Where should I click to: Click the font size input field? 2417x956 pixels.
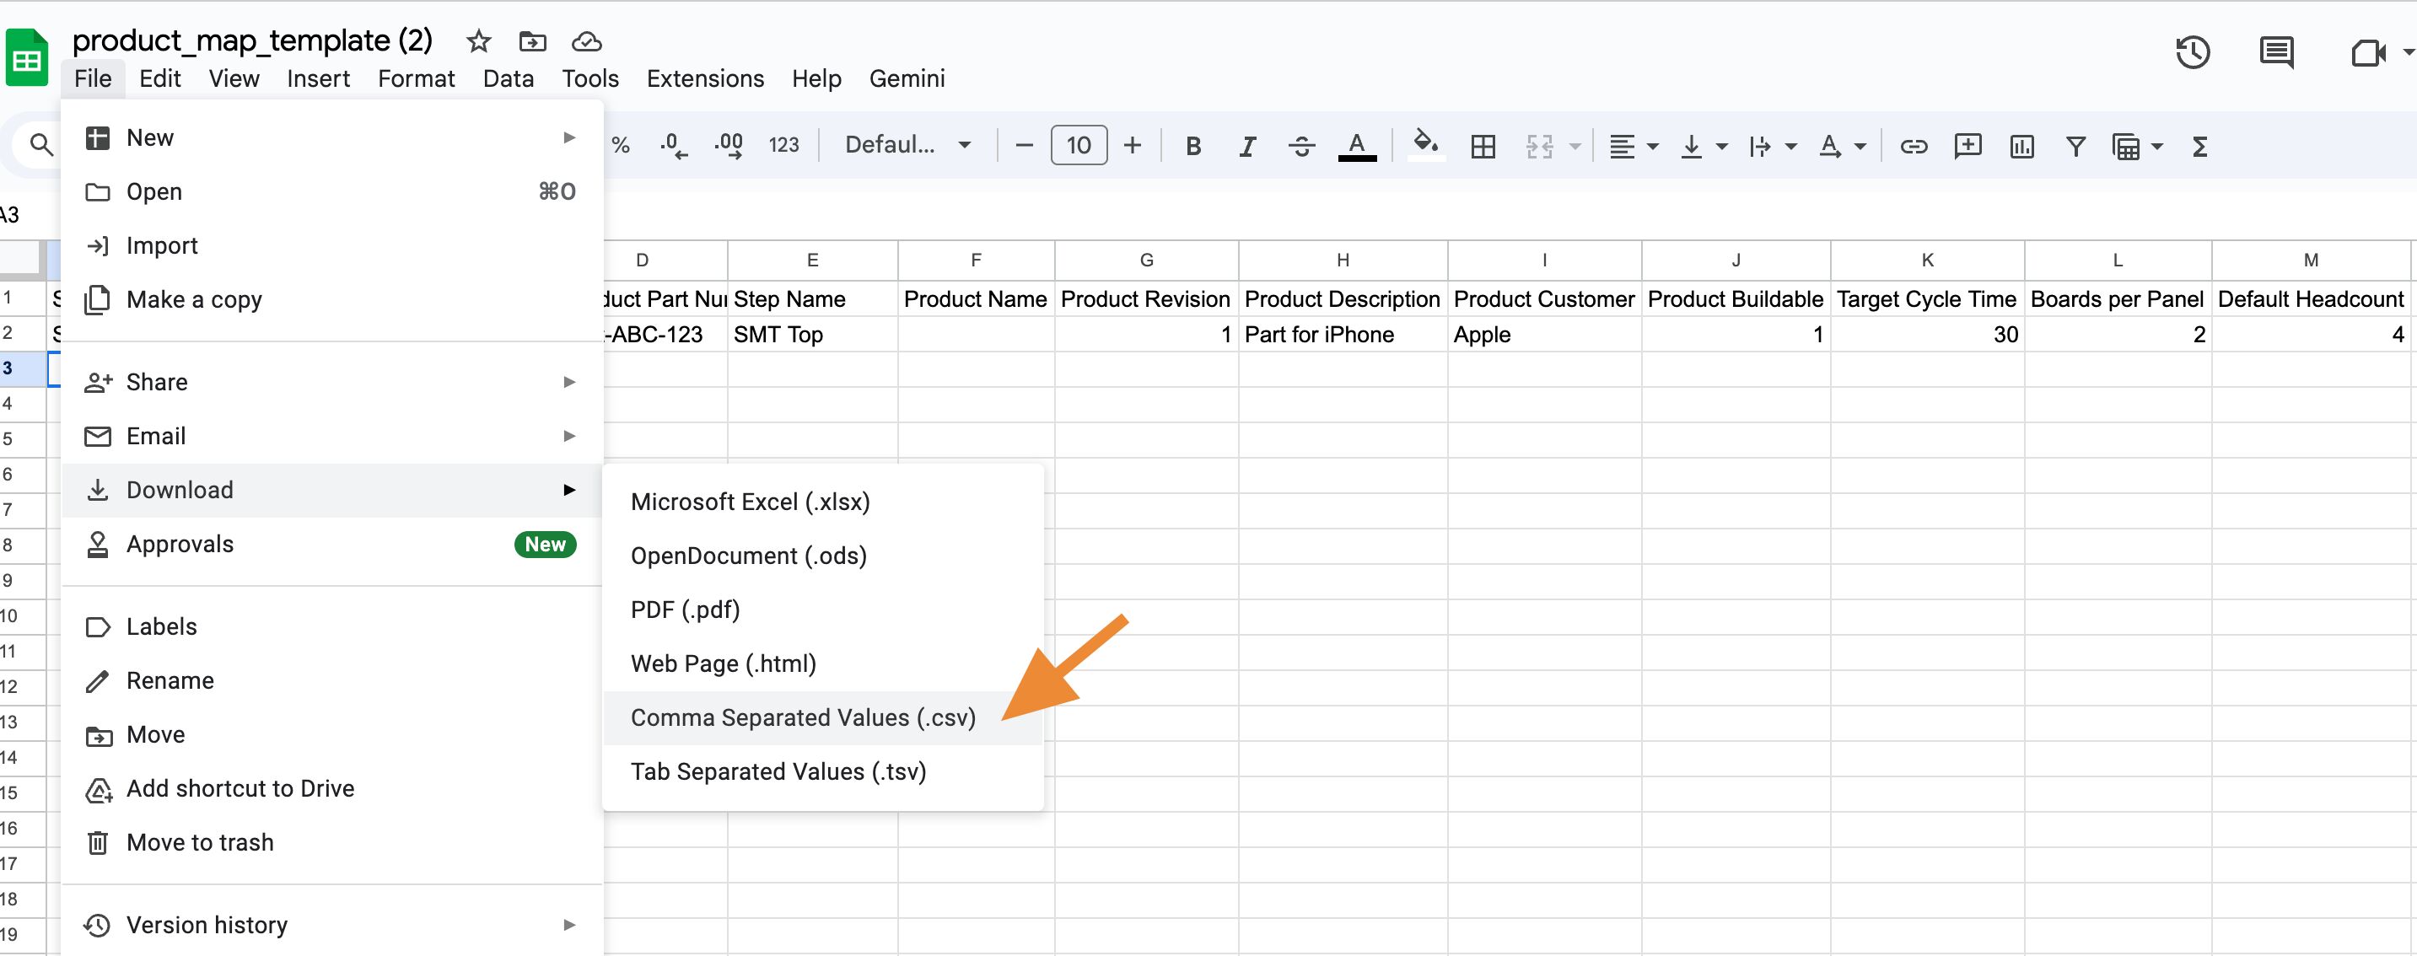tap(1078, 145)
